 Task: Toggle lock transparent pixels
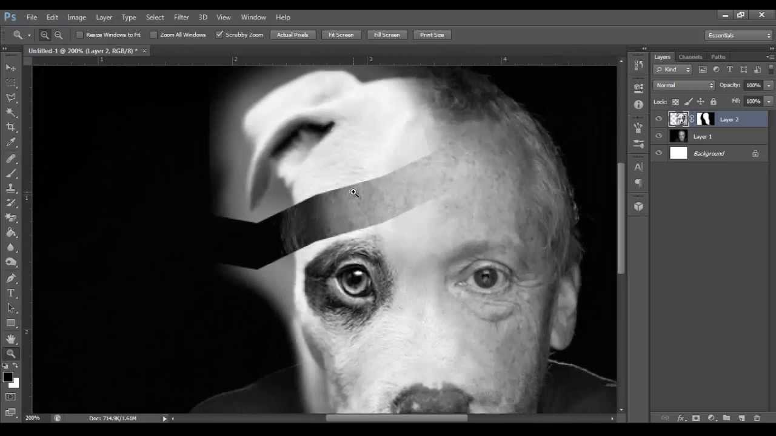[675, 102]
